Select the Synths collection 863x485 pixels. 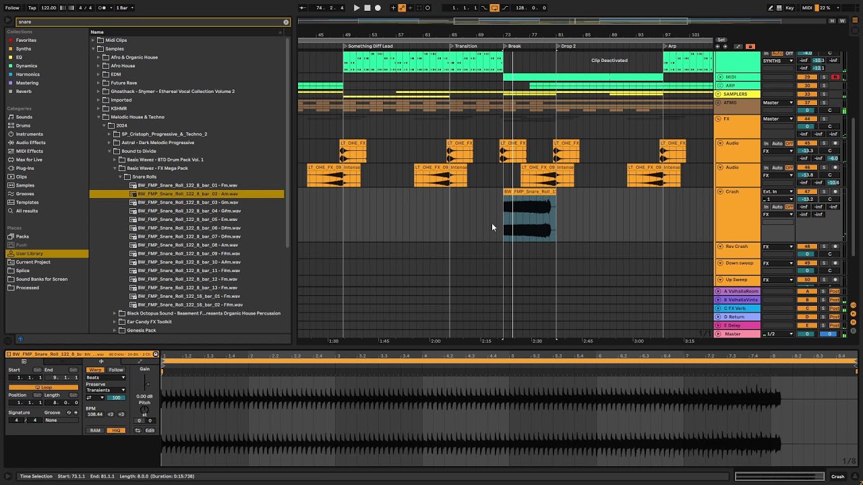coord(24,49)
